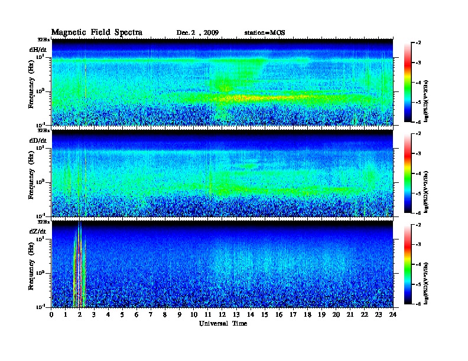Screen dimensions: 468x361
Task: Click the time axis tick label '12'
Action: (x=222, y=315)
